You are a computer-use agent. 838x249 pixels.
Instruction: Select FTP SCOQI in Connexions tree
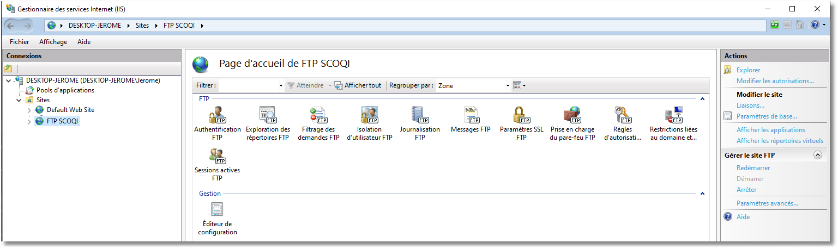click(x=63, y=121)
